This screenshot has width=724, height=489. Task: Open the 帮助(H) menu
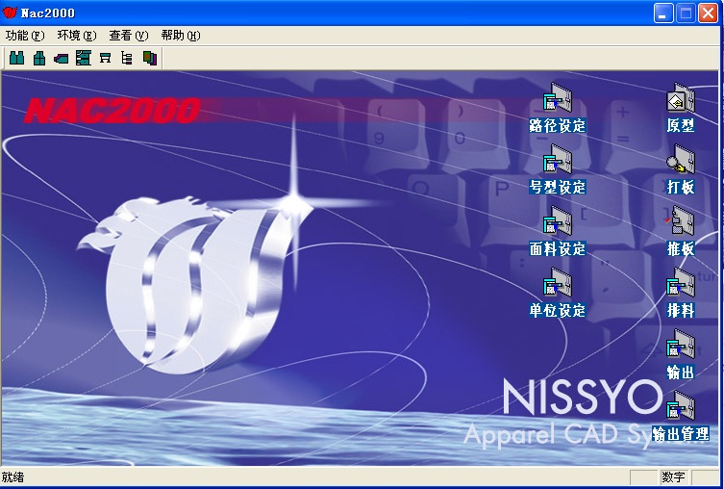pyautogui.click(x=181, y=36)
